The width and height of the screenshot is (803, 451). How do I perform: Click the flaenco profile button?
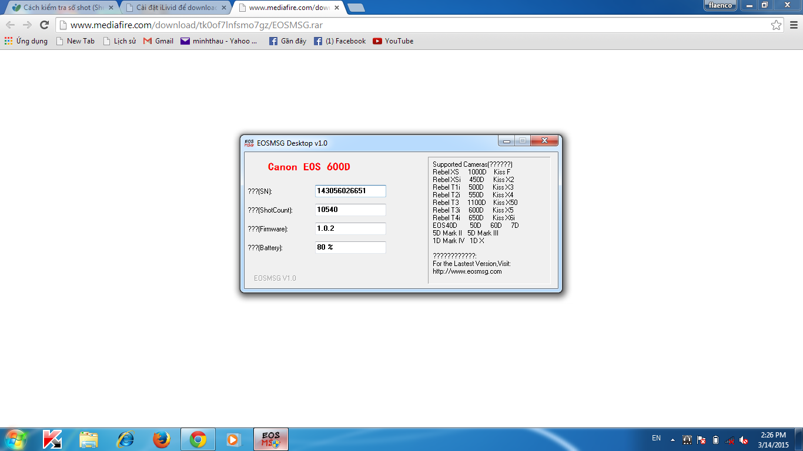(721, 5)
